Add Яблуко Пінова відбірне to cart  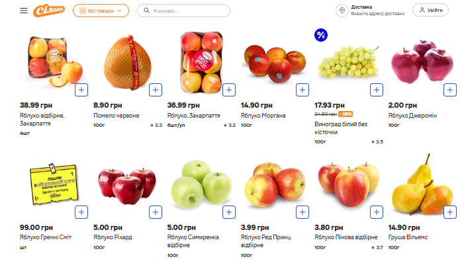click(377, 212)
